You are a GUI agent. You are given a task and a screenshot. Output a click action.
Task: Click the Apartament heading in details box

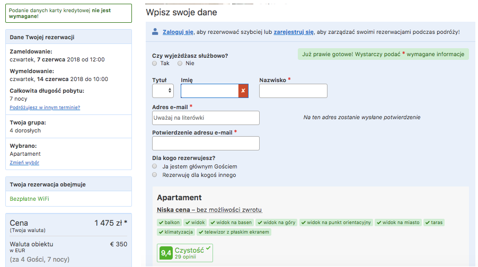[x=179, y=198]
